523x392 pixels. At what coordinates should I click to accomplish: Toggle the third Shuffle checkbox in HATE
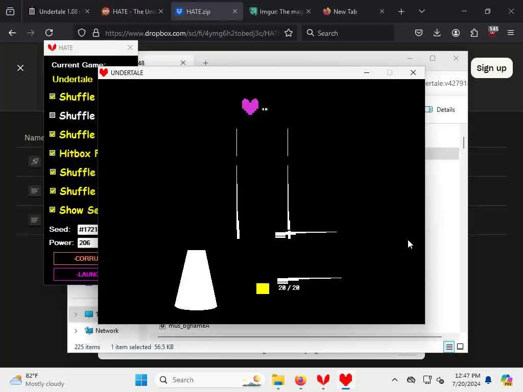pos(53,134)
